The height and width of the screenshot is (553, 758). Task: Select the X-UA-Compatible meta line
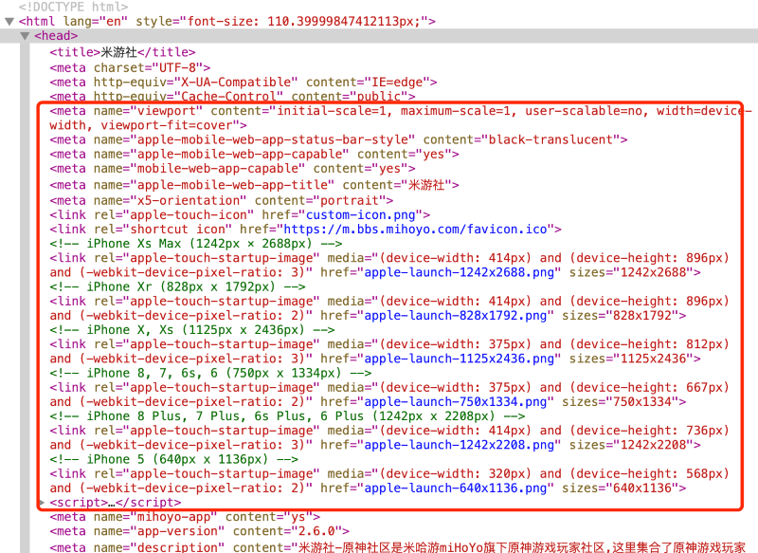244,83
